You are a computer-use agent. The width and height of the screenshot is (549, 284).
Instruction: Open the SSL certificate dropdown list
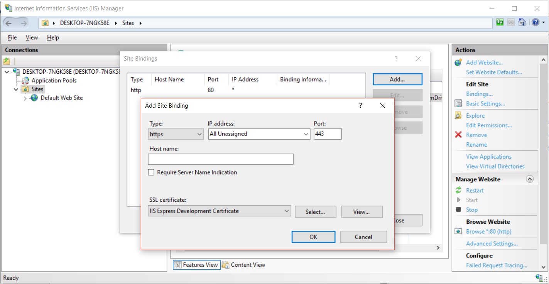click(220, 211)
